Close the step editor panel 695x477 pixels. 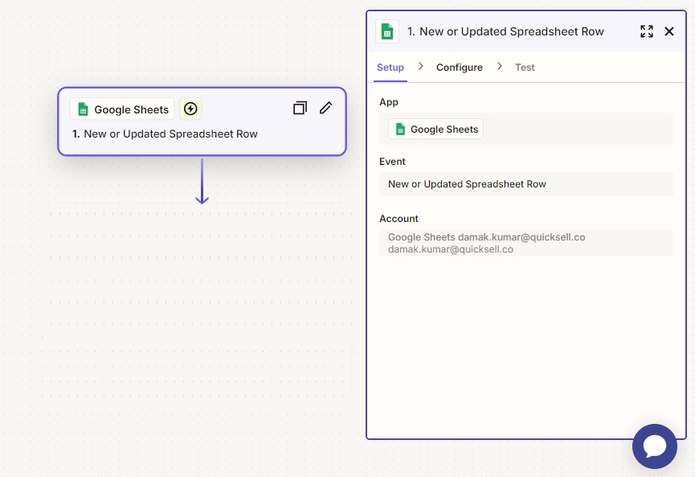coord(669,31)
